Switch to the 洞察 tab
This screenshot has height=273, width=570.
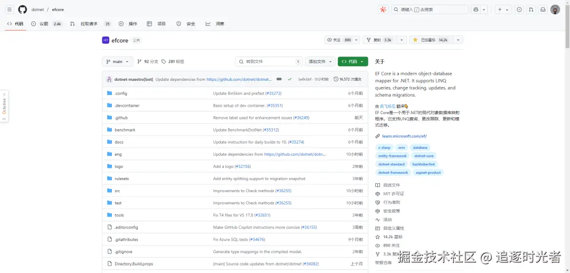click(215, 24)
